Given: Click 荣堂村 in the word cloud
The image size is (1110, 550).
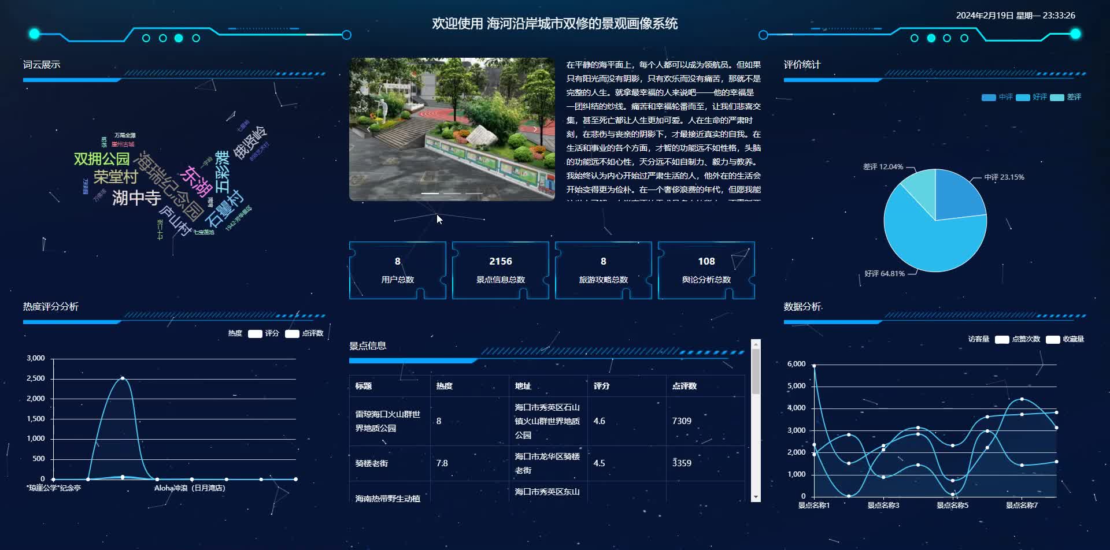Looking at the screenshot, I should [x=116, y=177].
